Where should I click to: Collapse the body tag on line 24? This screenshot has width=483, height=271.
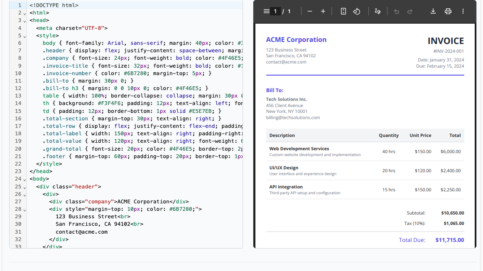[25, 179]
